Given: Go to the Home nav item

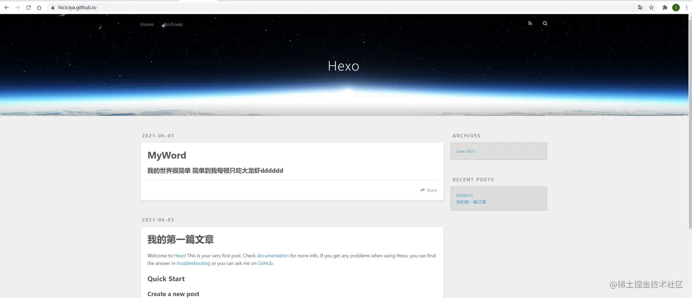Looking at the screenshot, I should coord(147,24).
